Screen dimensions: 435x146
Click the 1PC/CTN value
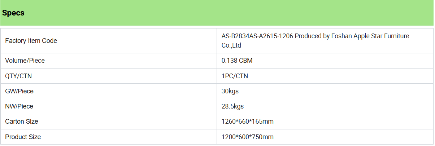coord(235,76)
